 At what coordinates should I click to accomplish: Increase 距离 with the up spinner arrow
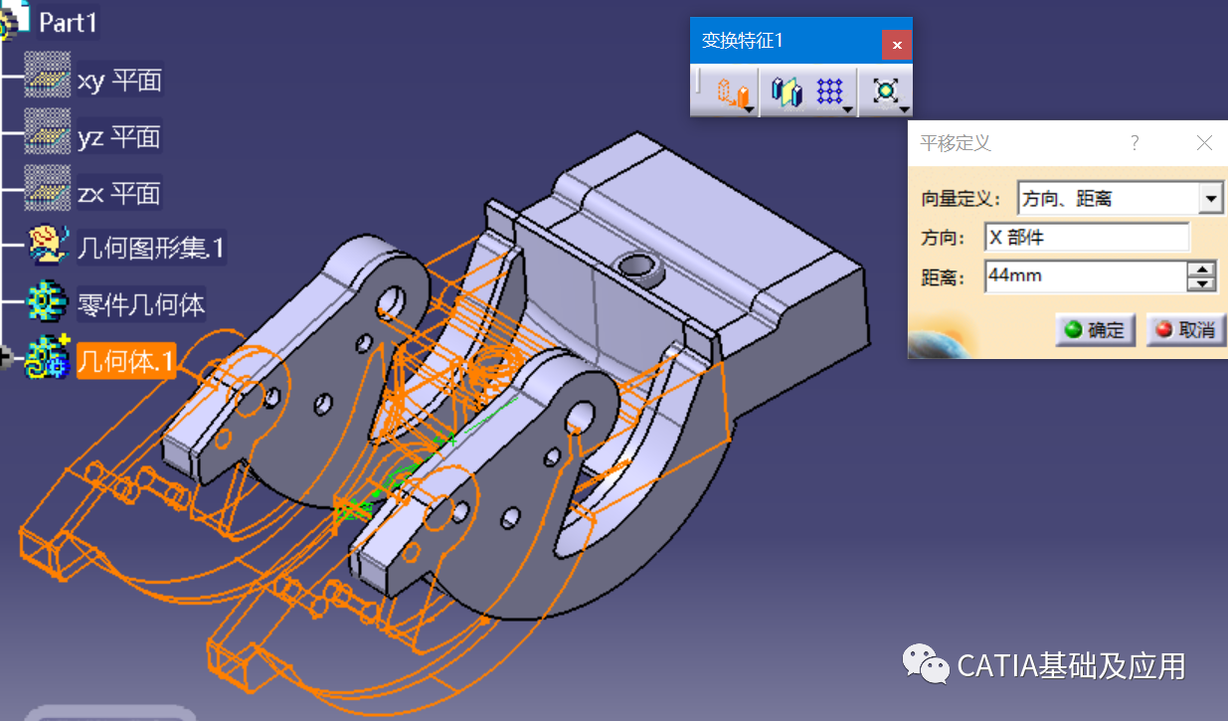[1202, 270]
